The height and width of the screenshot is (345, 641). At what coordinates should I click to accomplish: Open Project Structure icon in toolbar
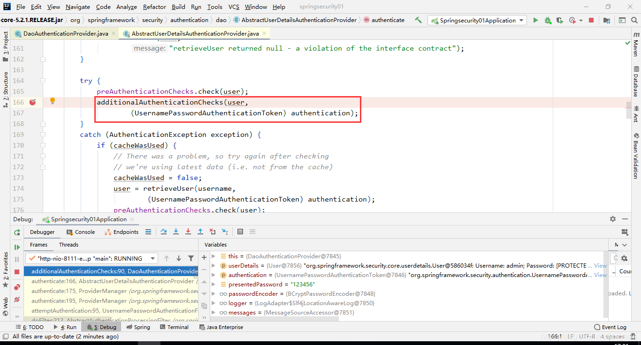(x=607, y=20)
